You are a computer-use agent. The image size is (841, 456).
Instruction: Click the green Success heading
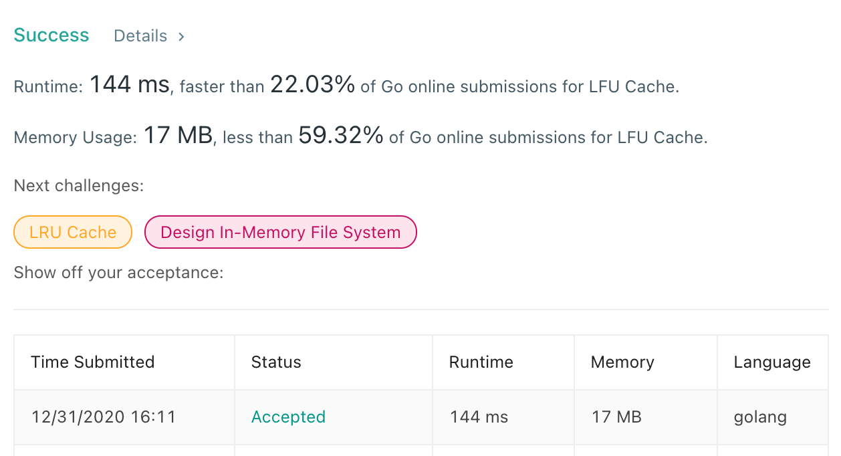(x=51, y=35)
